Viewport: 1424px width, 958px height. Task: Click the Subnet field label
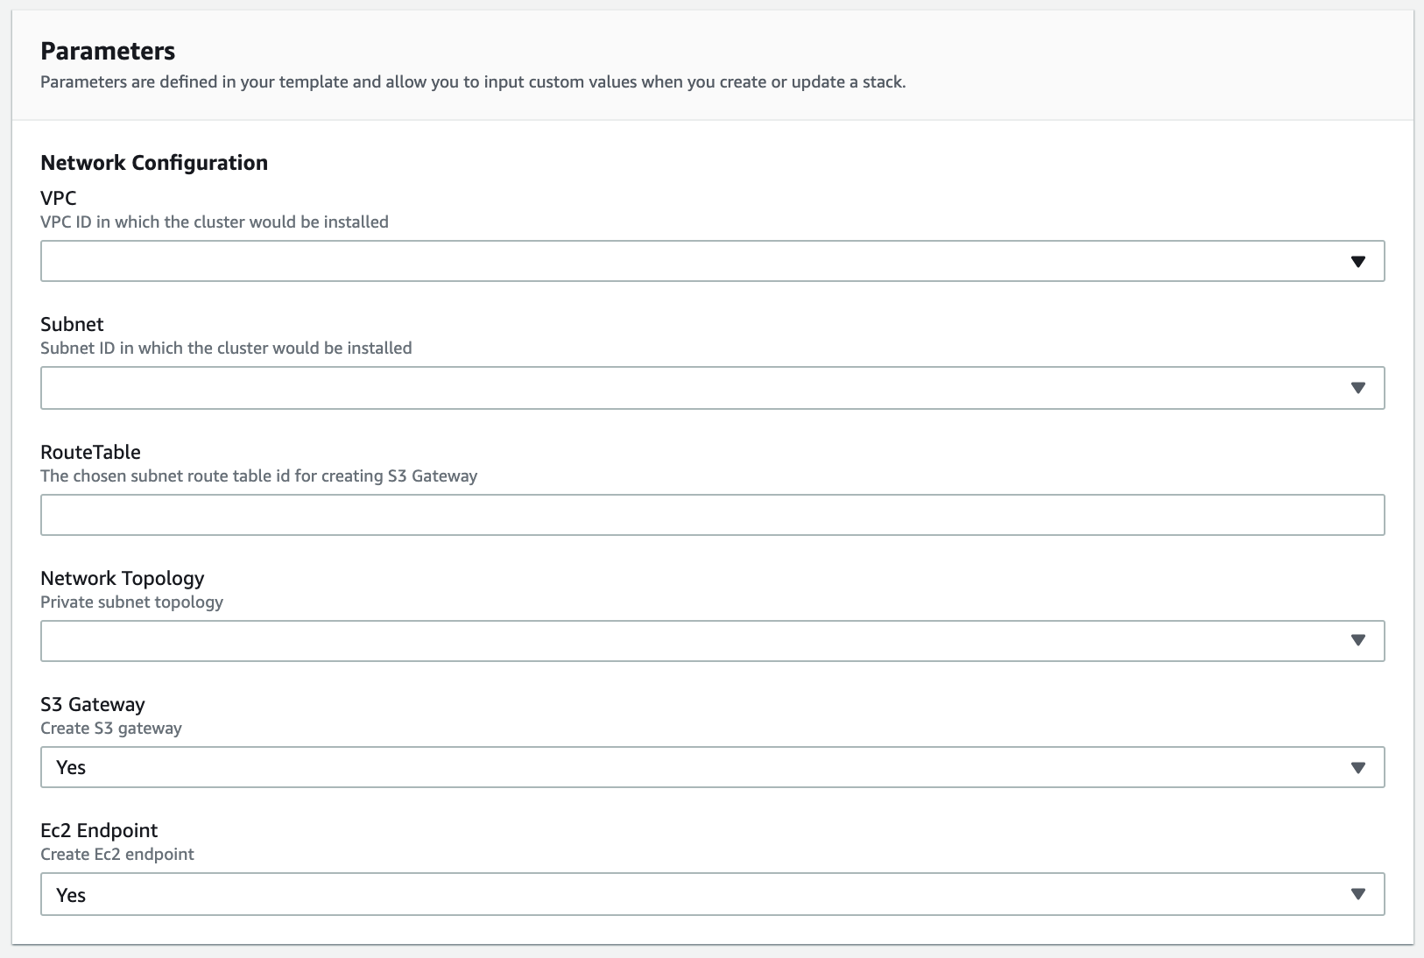pos(72,325)
